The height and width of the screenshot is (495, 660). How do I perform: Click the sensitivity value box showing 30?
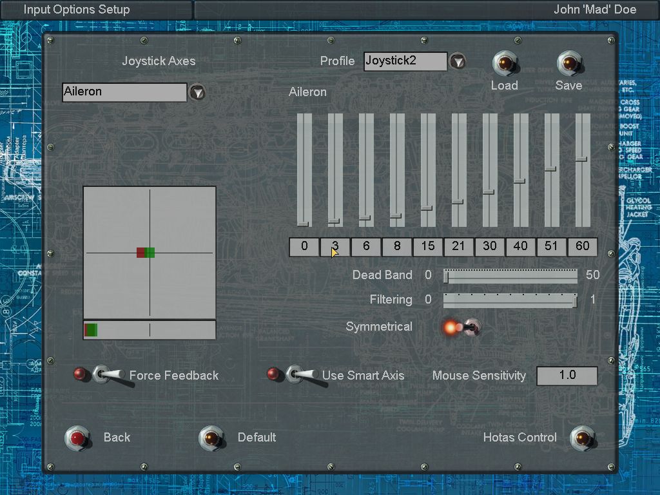click(490, 247)
